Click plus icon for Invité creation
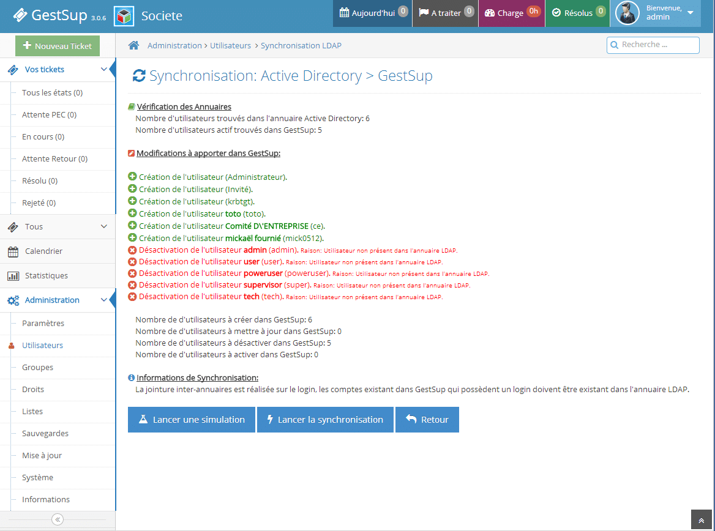 (x=132, y=188)
